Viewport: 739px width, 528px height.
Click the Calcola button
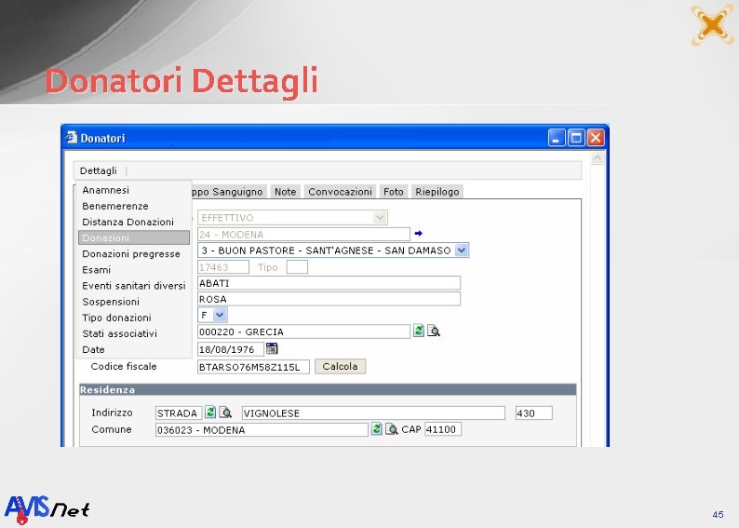[x=340, y=366]
